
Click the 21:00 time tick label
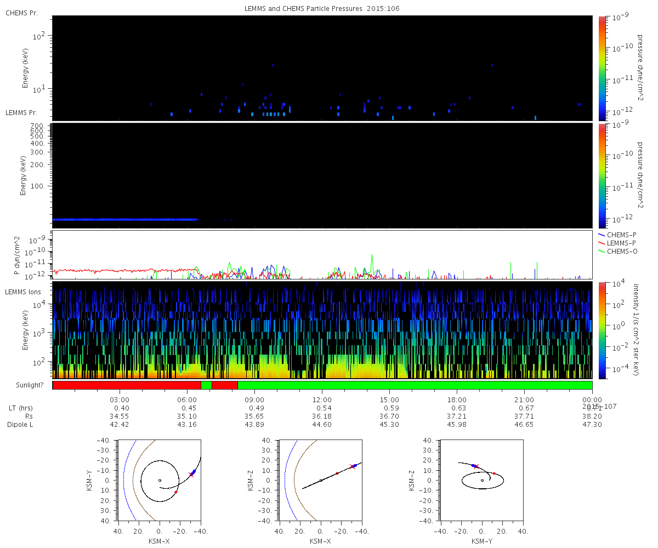(524, 400)
